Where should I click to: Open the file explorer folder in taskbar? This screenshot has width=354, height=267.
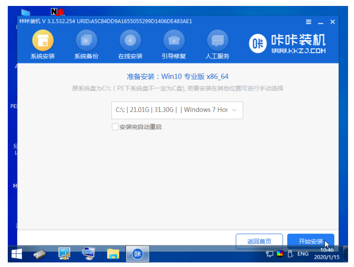(x=113, y=254)
